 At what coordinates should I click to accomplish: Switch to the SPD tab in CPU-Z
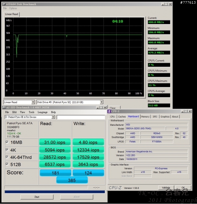coord(155,116)
